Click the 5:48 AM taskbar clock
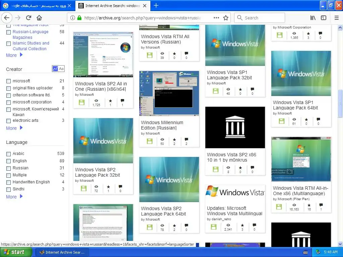343x257 pixels. click(331, 252)
